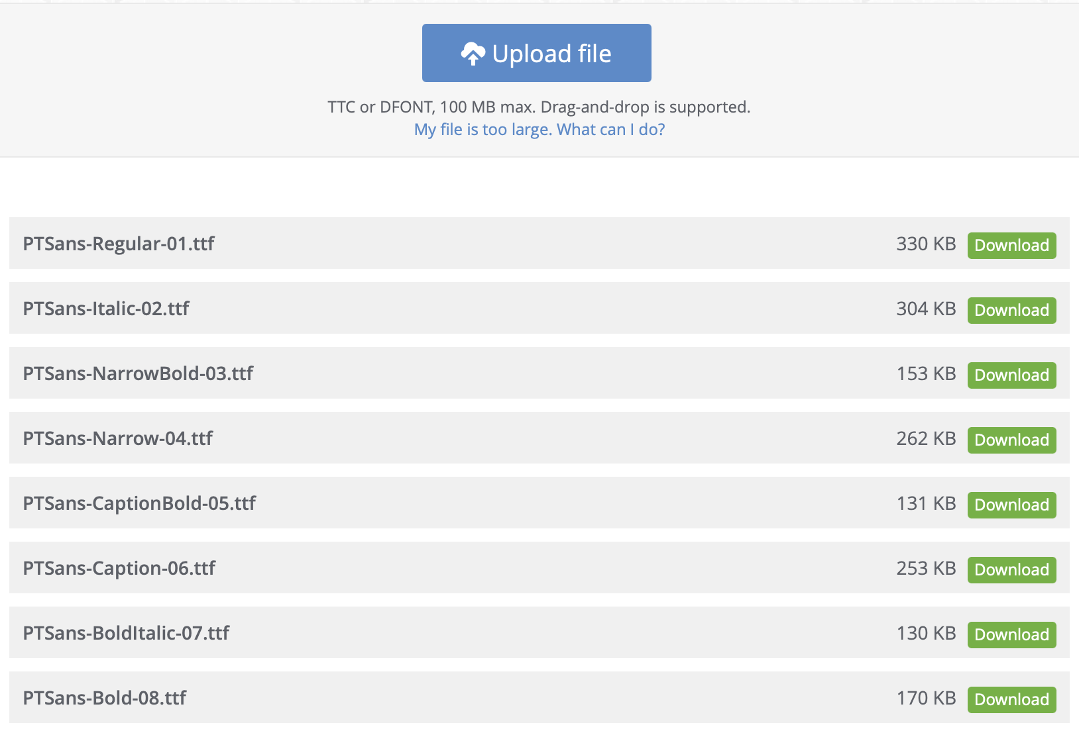The image size is (1079, 735).
Task: Download PTSans-Regular-01.ttf
Action: (1011, 245)
